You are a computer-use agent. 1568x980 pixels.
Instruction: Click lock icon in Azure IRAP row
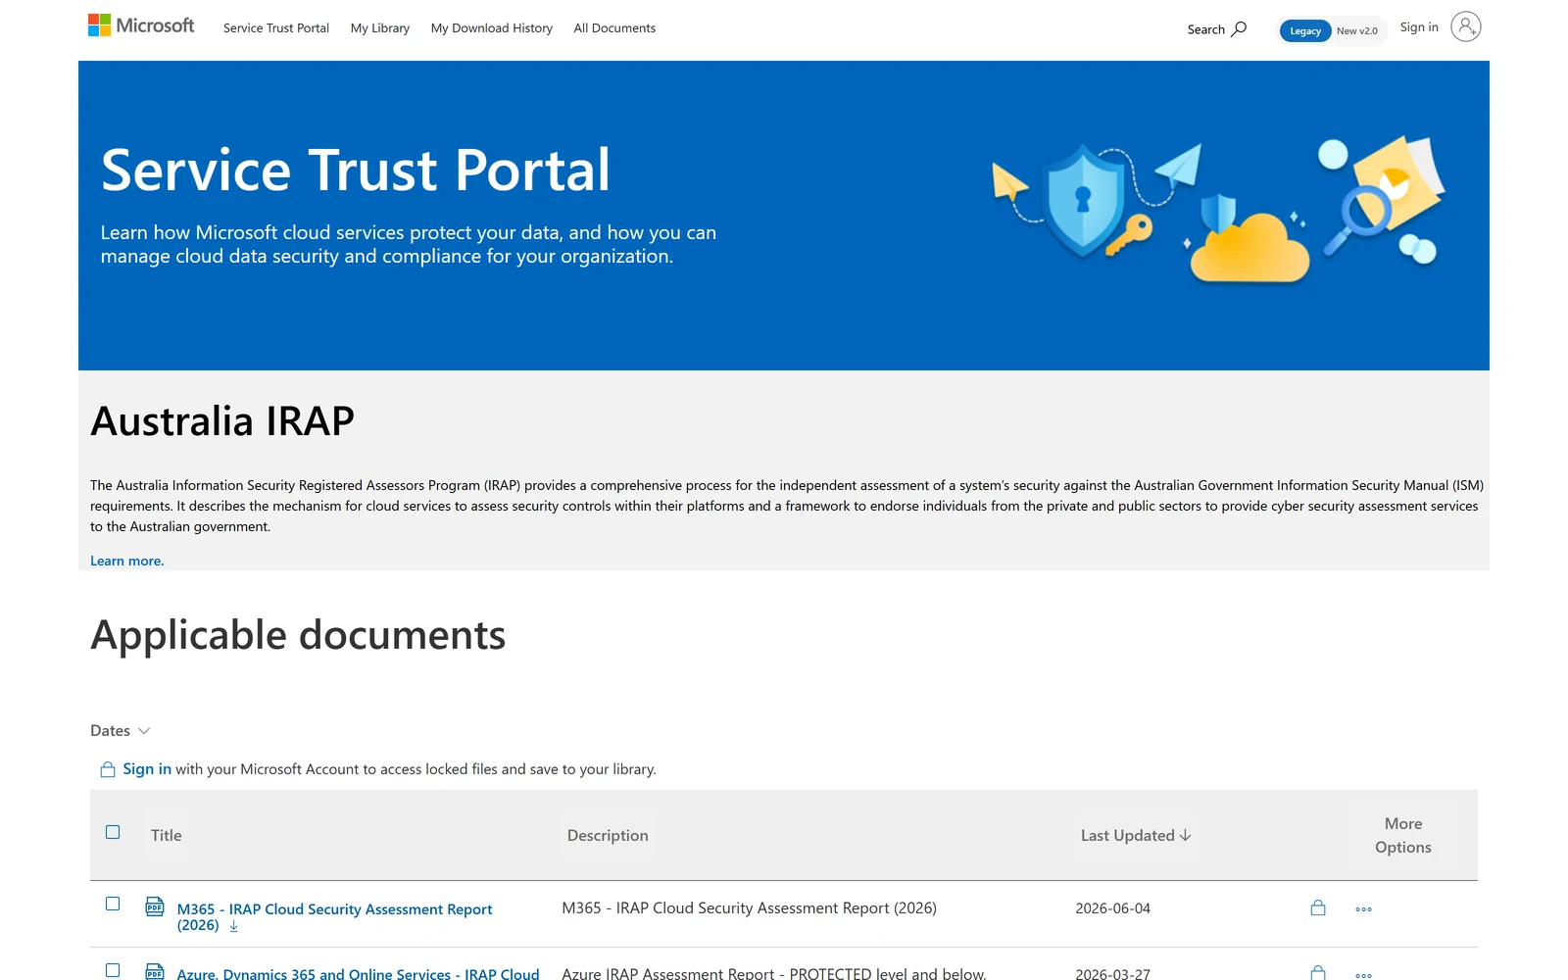point(1318,972)
